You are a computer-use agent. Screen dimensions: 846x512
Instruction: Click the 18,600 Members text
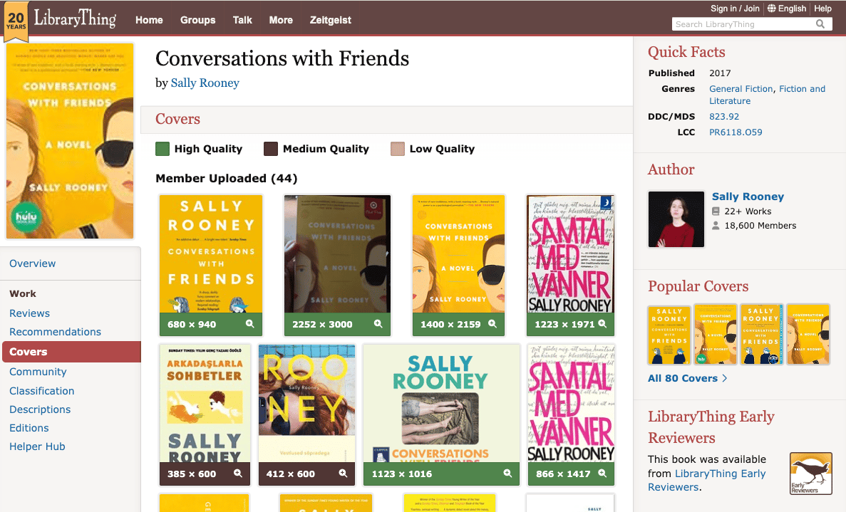tap(760, 226)
